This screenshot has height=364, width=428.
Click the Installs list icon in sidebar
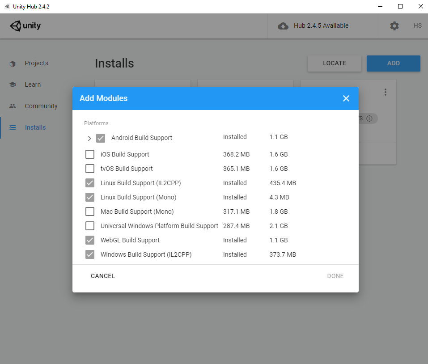[13, 127]
